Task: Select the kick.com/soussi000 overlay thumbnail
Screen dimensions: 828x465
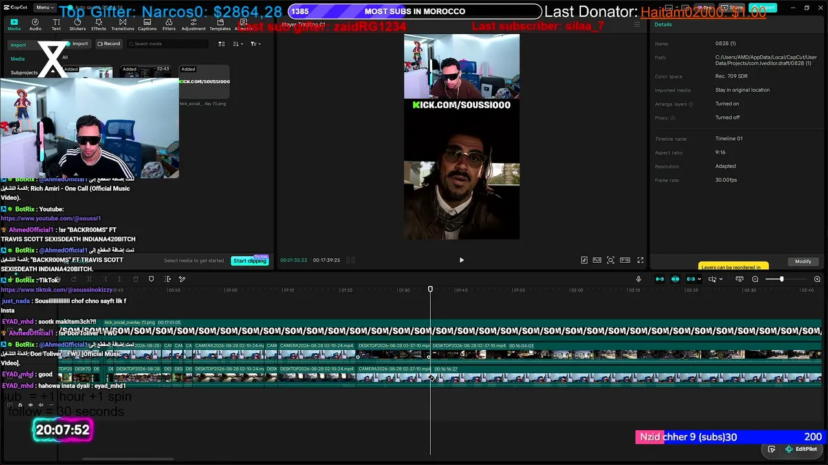Action: point(204,82)
